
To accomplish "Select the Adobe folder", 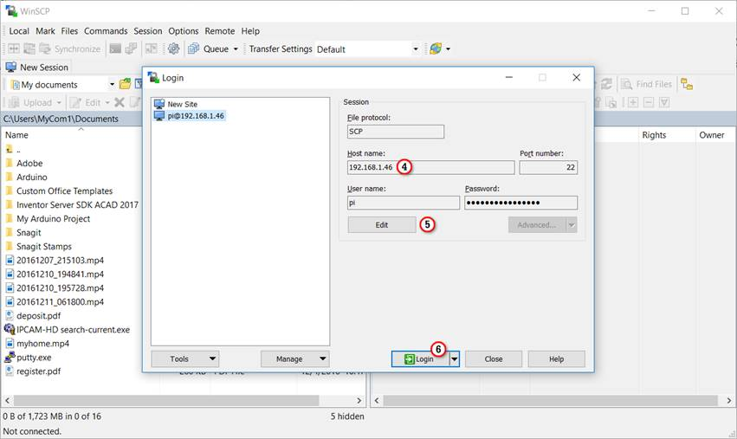I will click(29, 163).
